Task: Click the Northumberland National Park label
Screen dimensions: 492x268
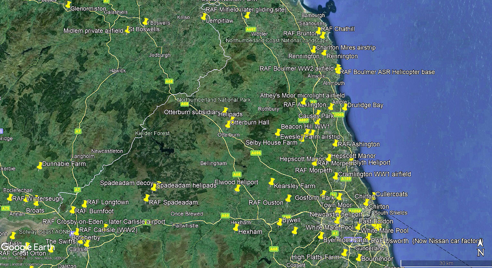Action: coord(214,100)
